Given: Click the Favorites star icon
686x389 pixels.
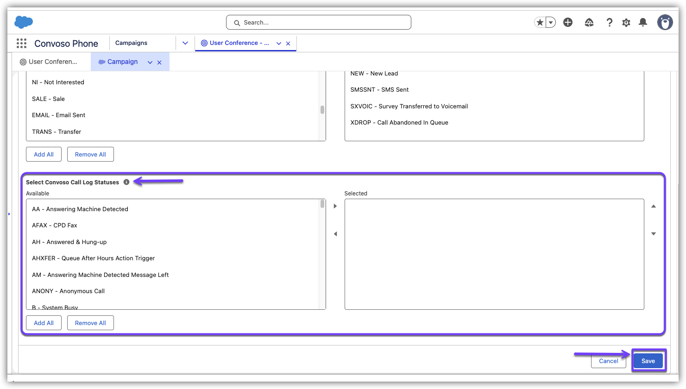Looking at the screenshot, I should click(540, 22).
